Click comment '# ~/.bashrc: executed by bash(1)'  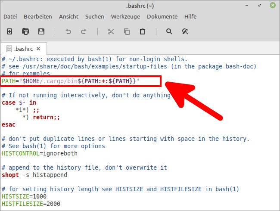95,59
